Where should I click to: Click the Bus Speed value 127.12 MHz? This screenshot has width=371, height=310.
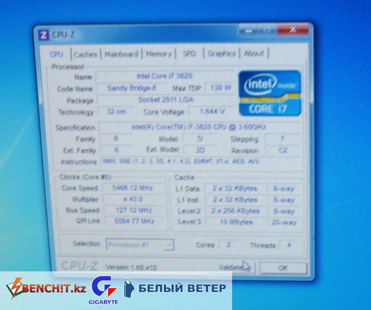(134, 210)
